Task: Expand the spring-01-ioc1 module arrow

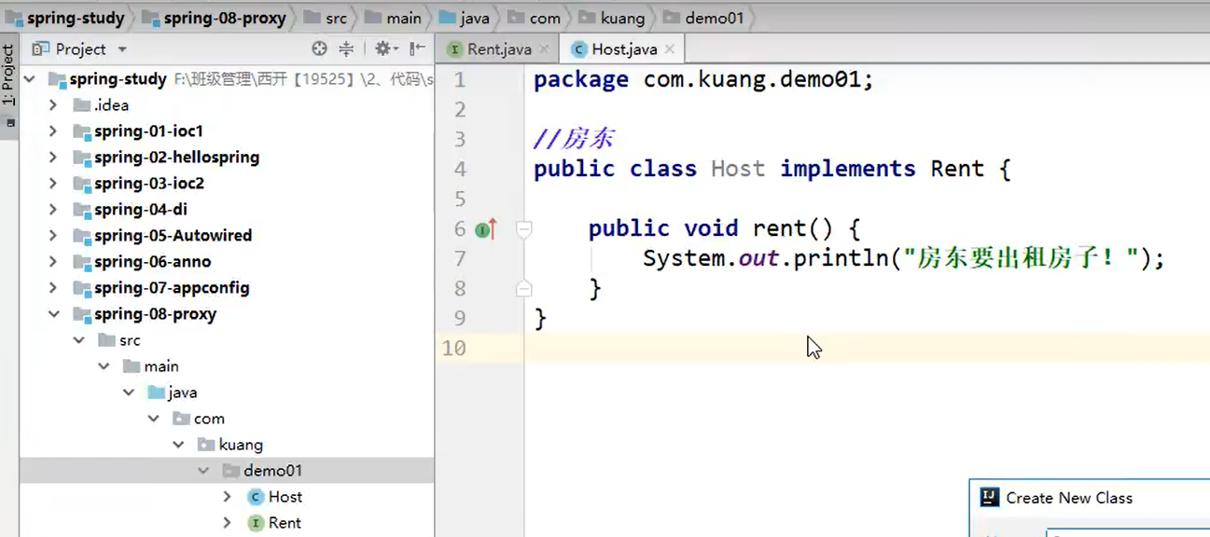Action: pyautogui.click(x=53, y=131)
